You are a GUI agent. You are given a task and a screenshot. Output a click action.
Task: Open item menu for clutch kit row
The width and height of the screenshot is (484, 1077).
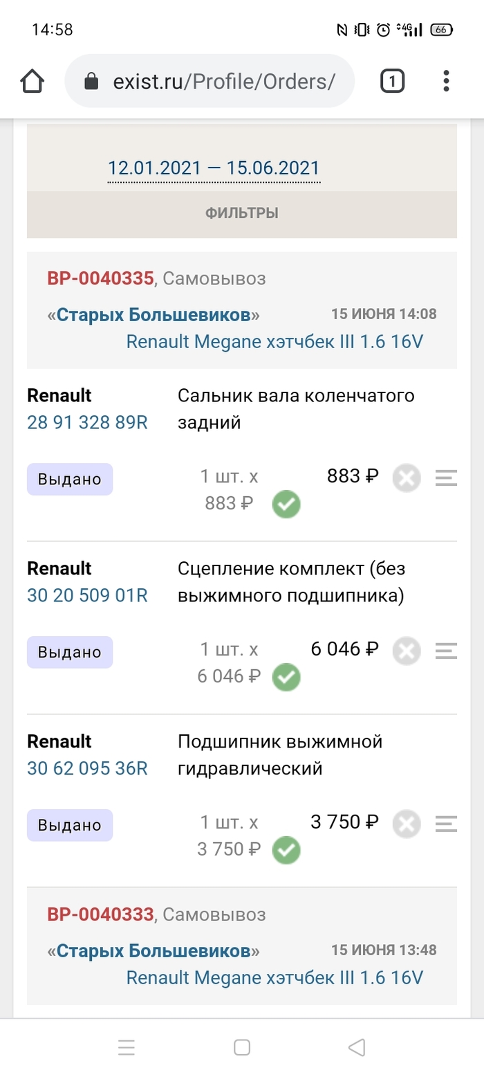[446, 651]
